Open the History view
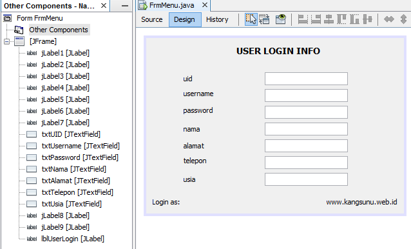The image size is (411, 249). (217, 19)
